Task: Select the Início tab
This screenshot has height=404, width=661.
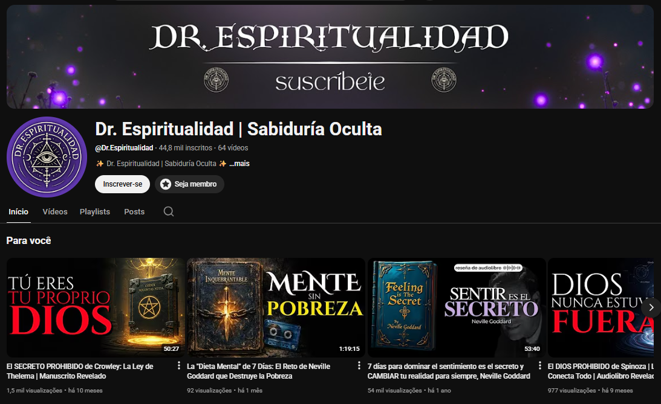Action: tap(19, 212)
